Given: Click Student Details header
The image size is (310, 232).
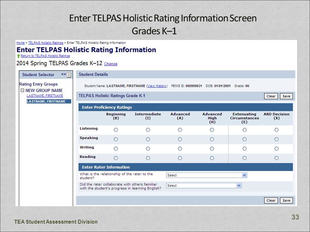Looking at the screenshot, I should [185, 74].
